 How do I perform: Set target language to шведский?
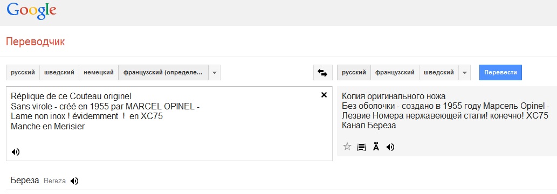coord(439,73)
